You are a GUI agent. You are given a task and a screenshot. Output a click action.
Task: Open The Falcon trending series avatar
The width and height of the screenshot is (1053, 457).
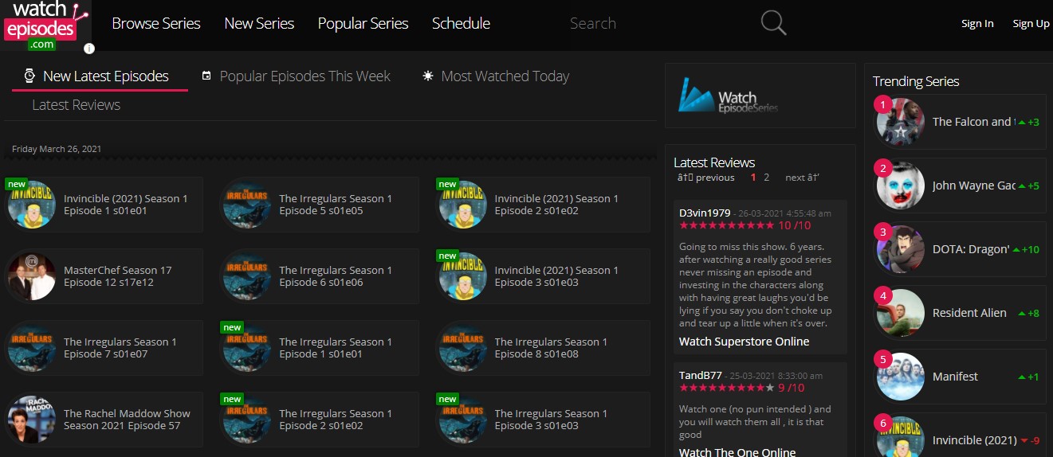[901, 122]
